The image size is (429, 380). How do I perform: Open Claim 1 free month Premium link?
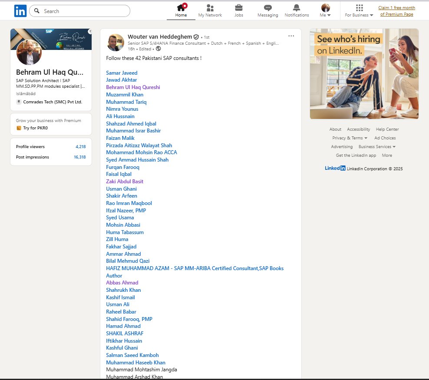[397, 11]
